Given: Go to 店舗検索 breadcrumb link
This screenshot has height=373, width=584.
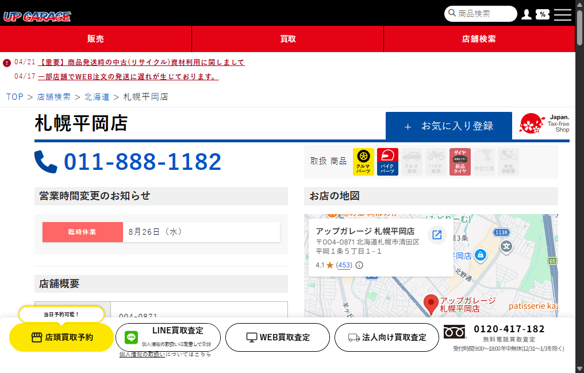Looking at the screenshot, I should (54, 97).
